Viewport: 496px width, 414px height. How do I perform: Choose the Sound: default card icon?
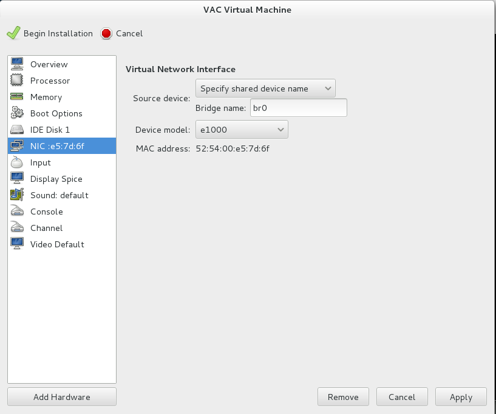(x=17, y=195)
